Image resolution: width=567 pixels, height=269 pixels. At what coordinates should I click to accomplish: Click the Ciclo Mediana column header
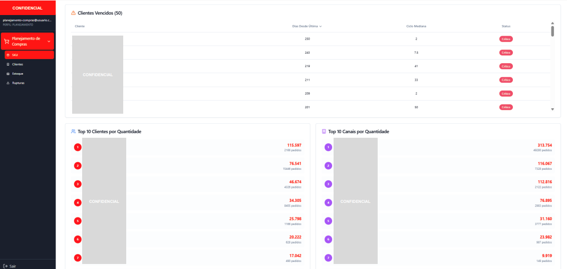point(416,26)
